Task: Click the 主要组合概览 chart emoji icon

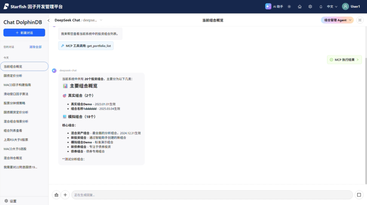Action: point(65,86)
